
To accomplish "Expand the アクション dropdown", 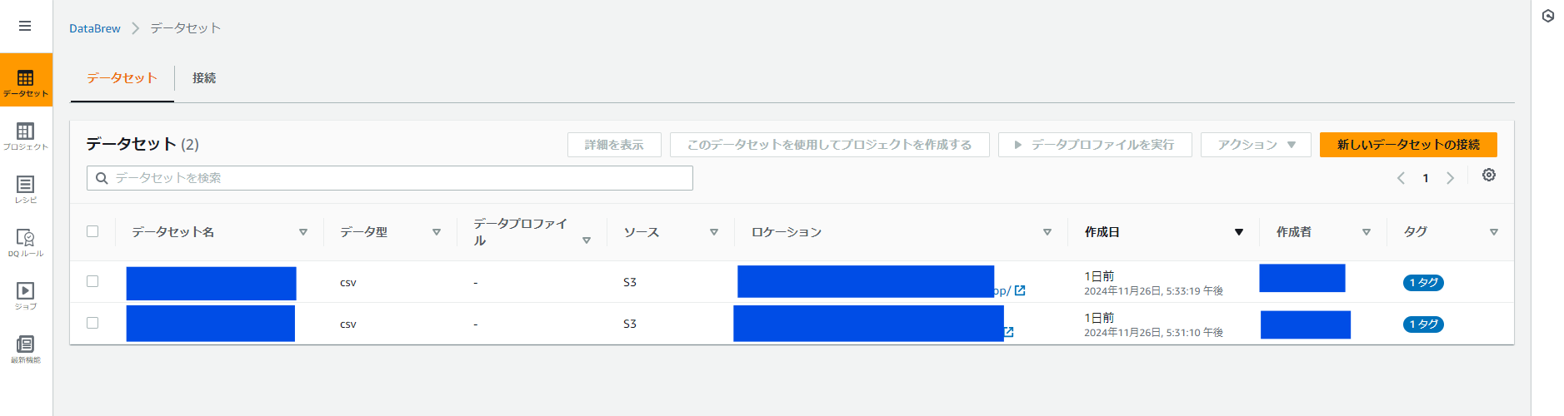I will [x=1256, y=145].
